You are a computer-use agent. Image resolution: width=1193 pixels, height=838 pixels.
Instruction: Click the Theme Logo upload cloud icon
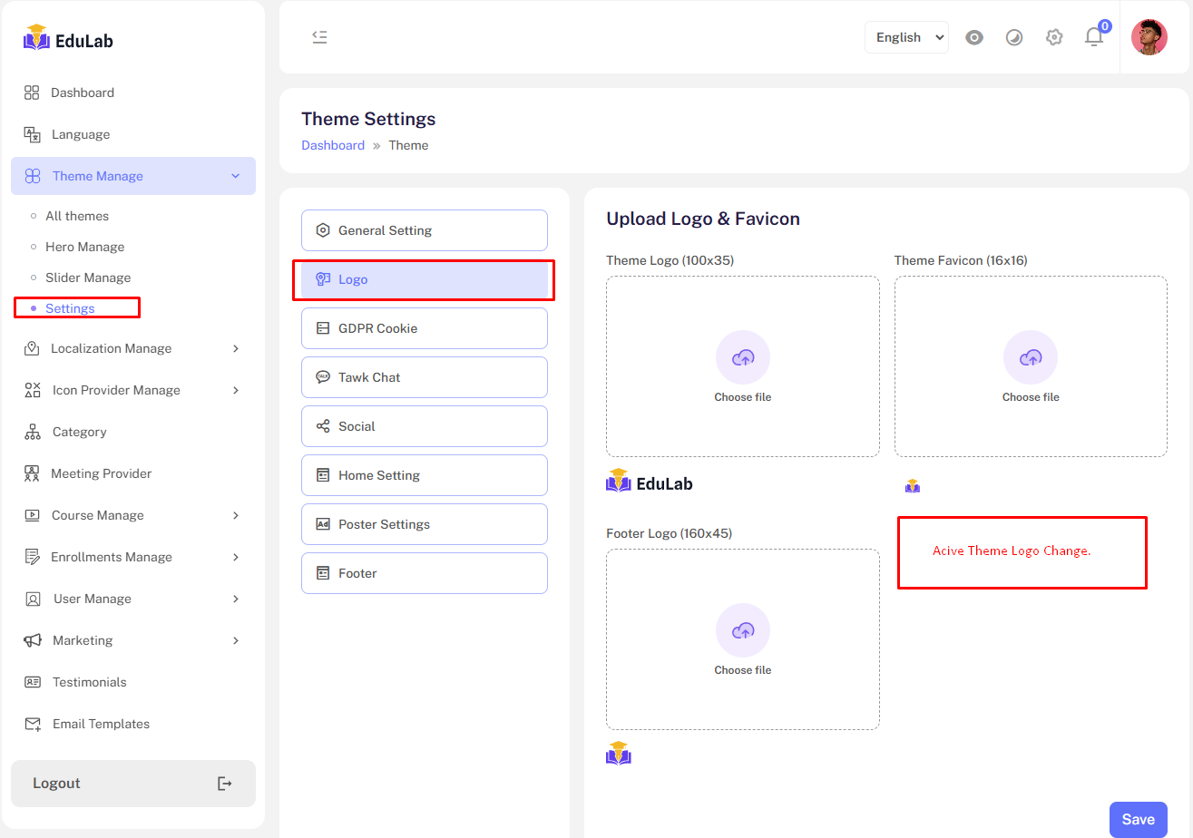(742, 357)
